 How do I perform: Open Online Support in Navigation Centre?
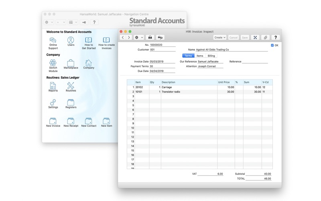[53, 43]
